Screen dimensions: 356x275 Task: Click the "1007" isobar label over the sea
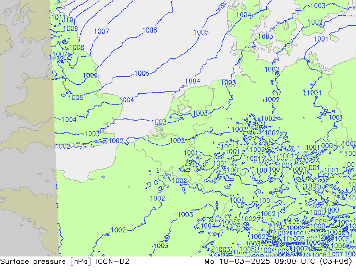(x=102, y=31)
